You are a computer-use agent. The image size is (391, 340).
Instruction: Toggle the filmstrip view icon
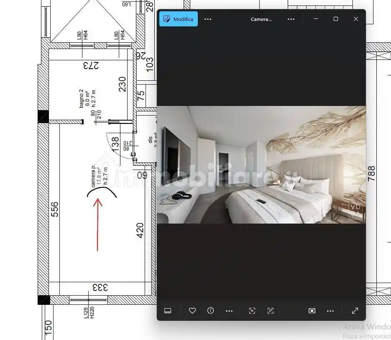[x=168, y=311]
